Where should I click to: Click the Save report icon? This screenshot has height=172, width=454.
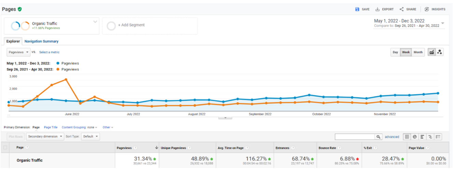point(357,9)
